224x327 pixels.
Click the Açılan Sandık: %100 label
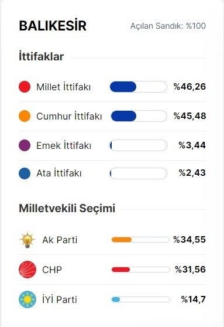pyautogui.click(x=168, y=26)
